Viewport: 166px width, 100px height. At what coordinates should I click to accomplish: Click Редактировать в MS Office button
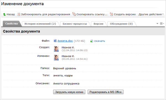coord(105,92)
